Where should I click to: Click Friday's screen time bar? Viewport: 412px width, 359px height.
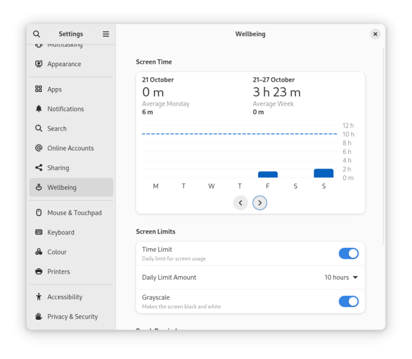click(268, 174)
